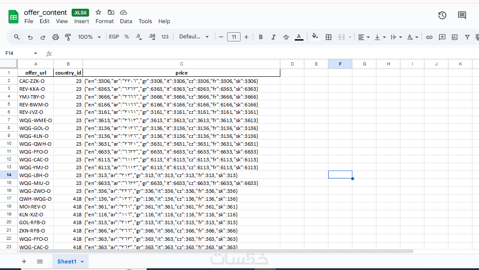Insert a link
This screenshot has height=270, width=479.
point(429,37)
